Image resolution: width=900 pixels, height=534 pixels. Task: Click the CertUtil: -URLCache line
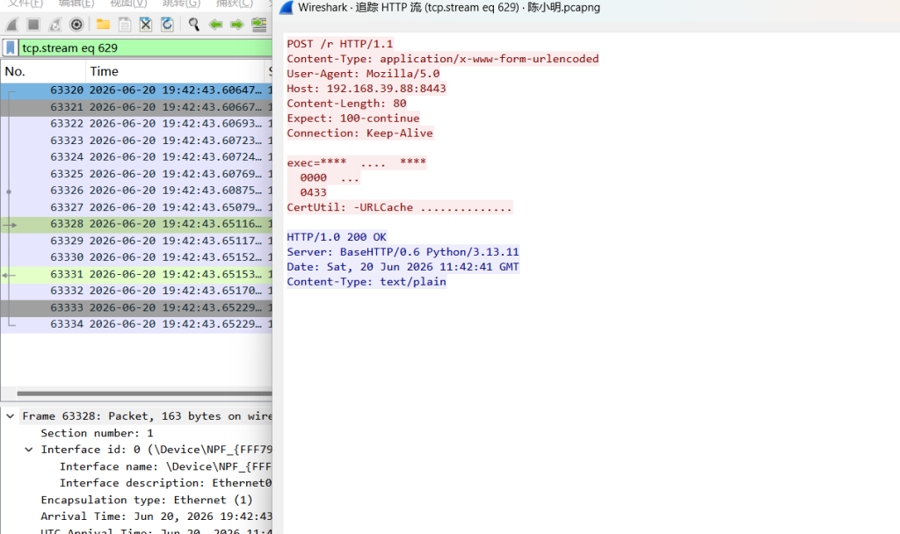400,207
